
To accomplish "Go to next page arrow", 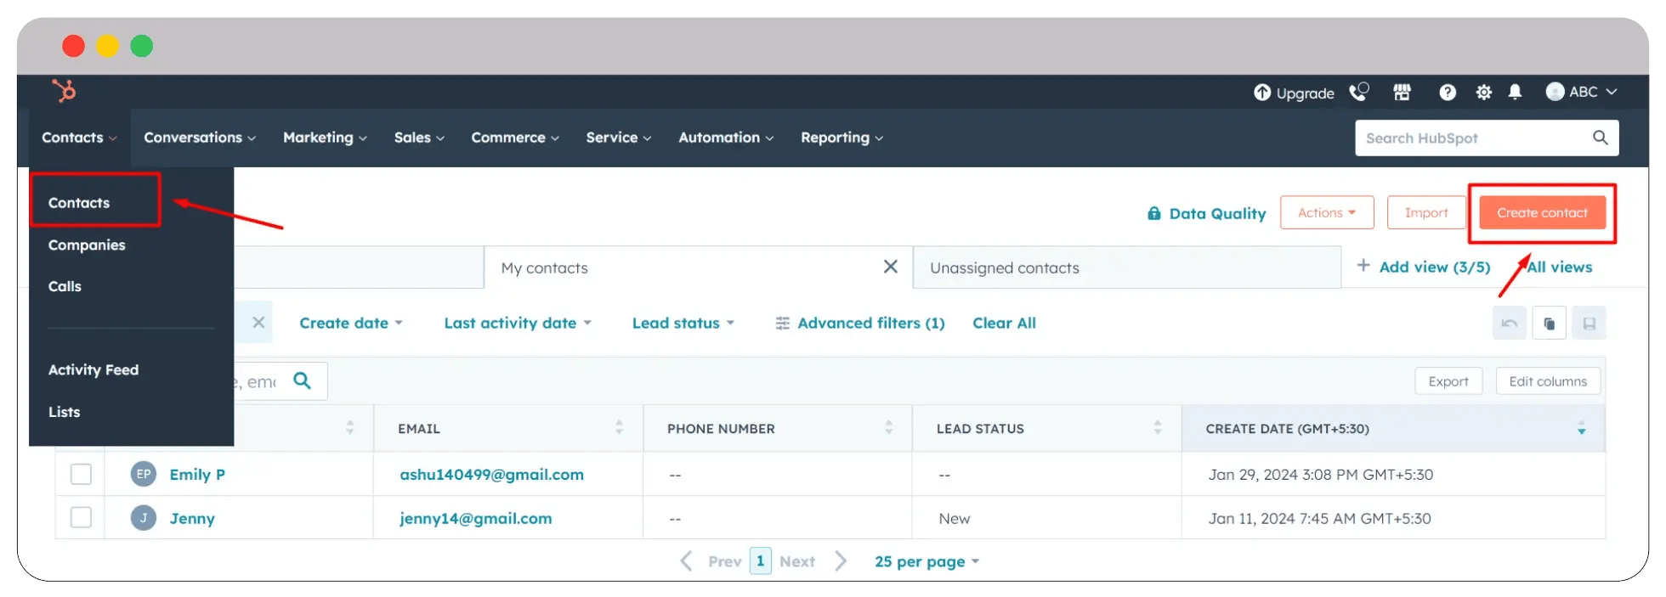I will [841, 560].
